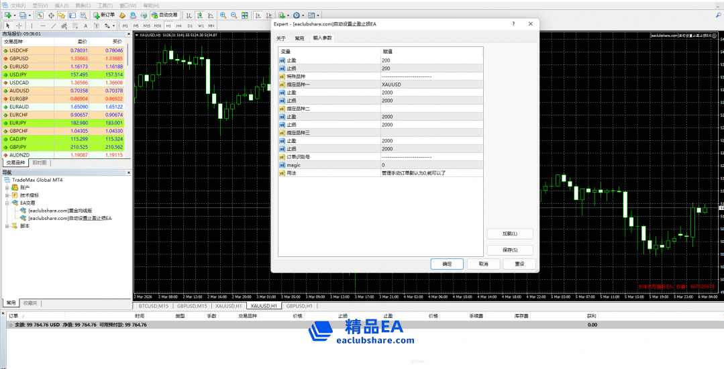Switch to the 常用 tab in Expert dialog
Image resolution: width=724 pixels, height=369 pixels.
pos(299,38)
